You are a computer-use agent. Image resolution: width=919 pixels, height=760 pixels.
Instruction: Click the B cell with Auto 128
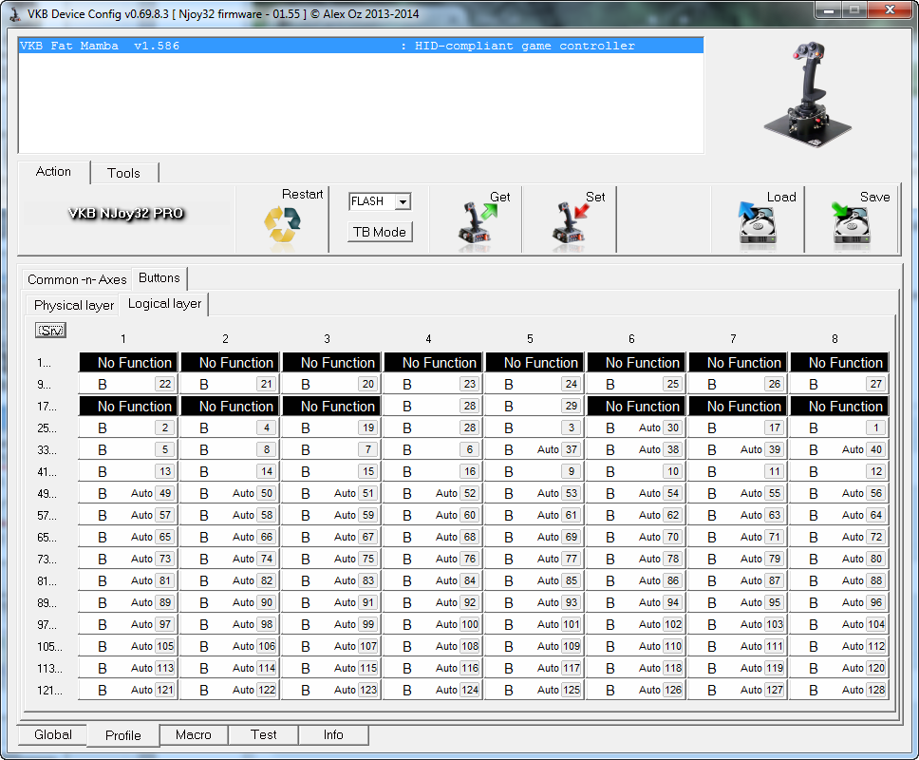(839, 690)
